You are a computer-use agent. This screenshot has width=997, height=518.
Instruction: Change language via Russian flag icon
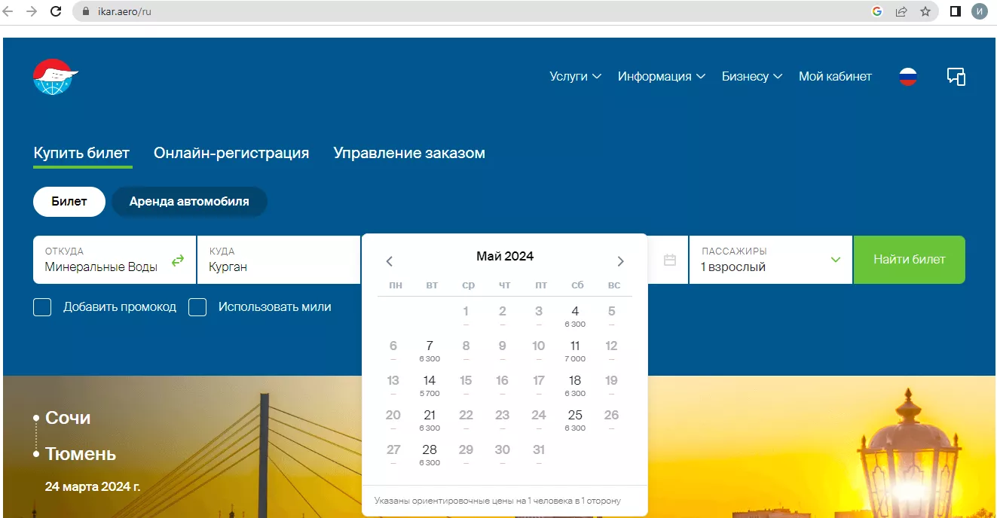[908, 77]
